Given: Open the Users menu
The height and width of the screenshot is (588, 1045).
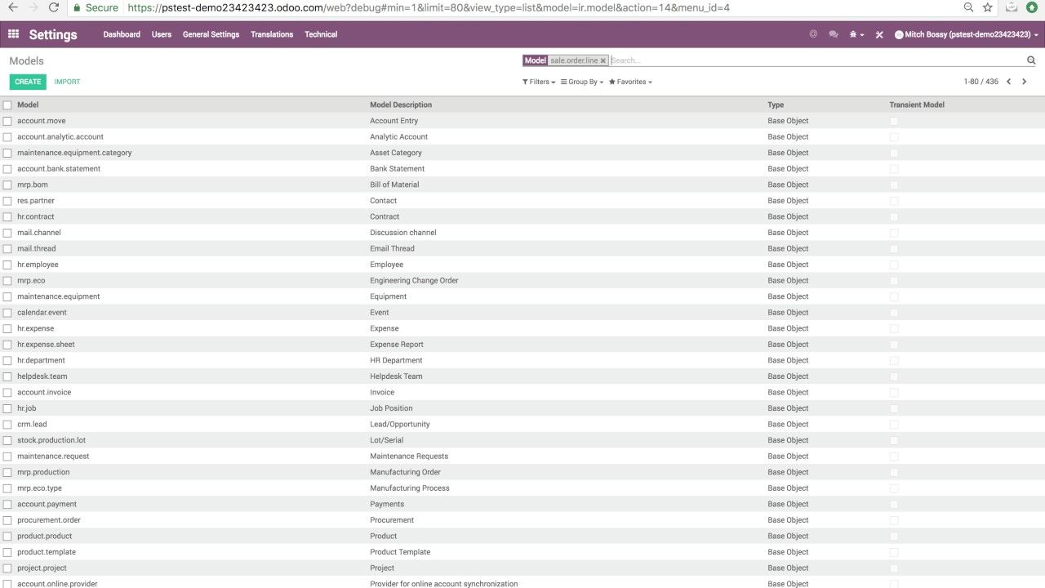Looking at the screenshot, I should point(162,34).
